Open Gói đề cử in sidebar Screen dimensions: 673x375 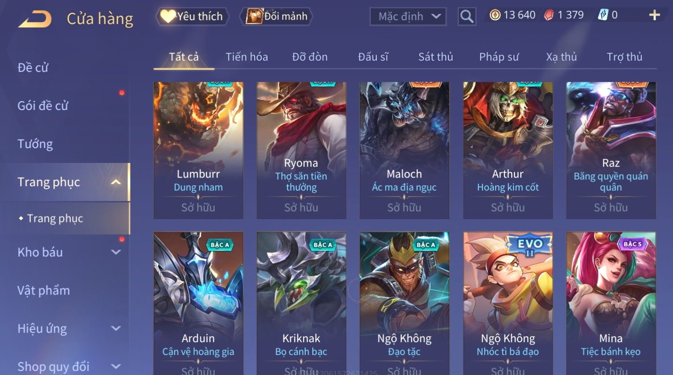[43, 106]
